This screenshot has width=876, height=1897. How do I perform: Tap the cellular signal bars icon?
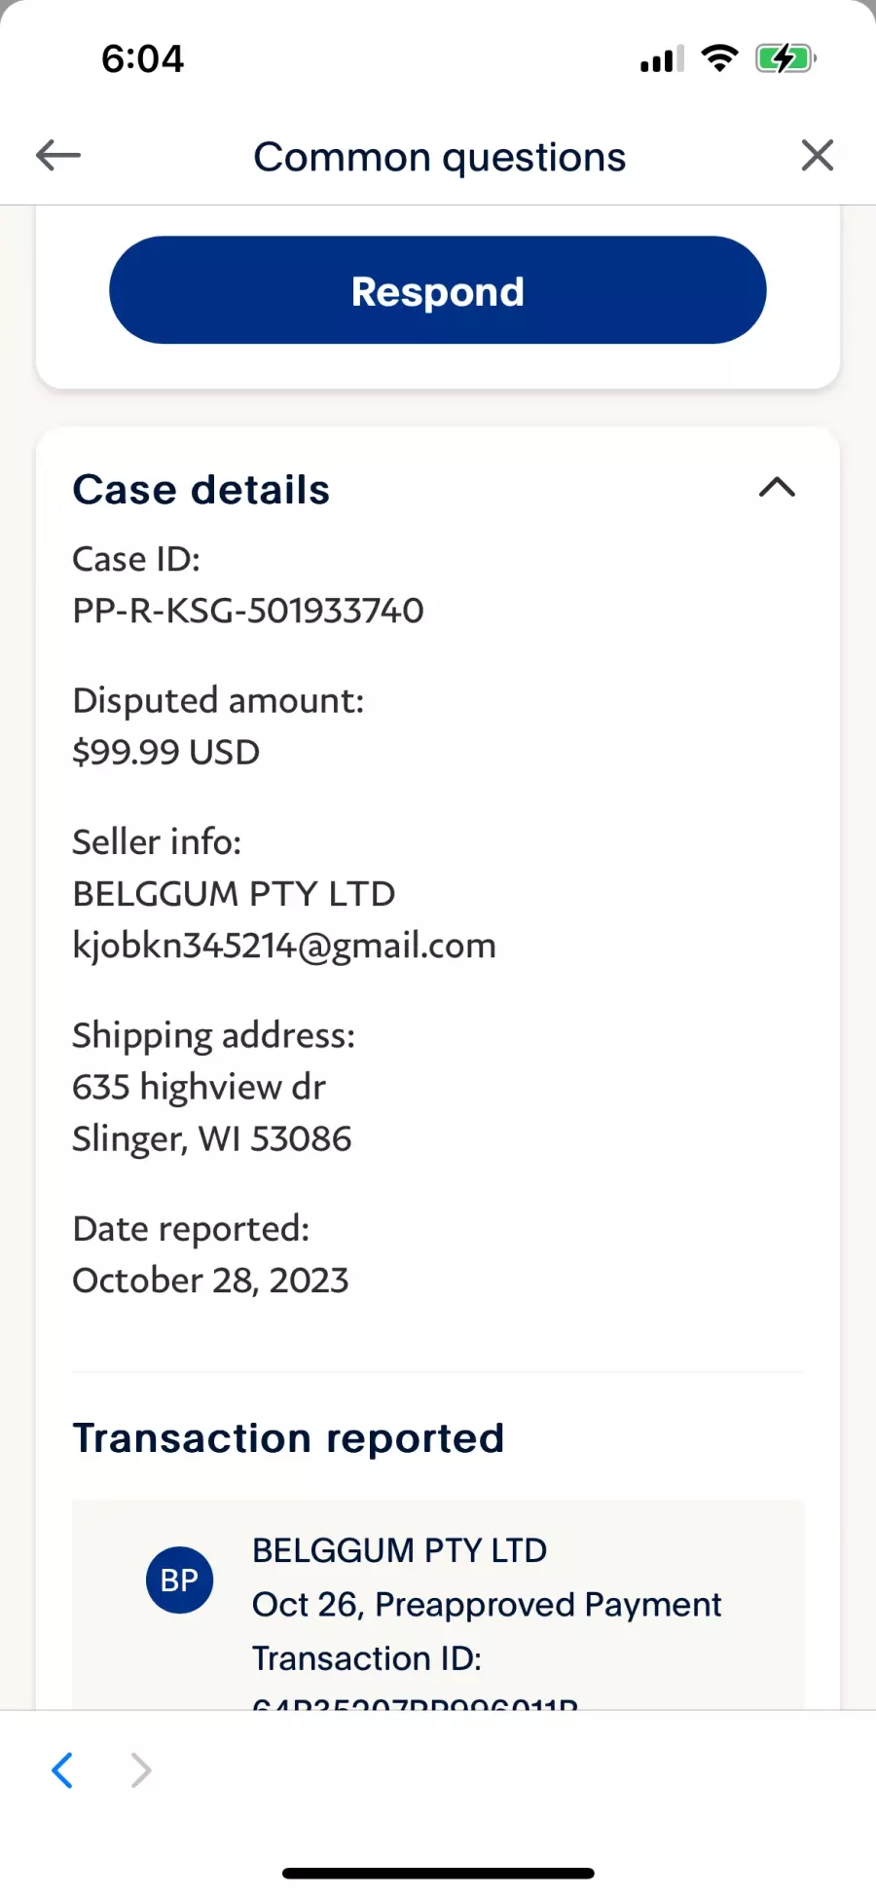pyautogui.click(x=662, y=59)
